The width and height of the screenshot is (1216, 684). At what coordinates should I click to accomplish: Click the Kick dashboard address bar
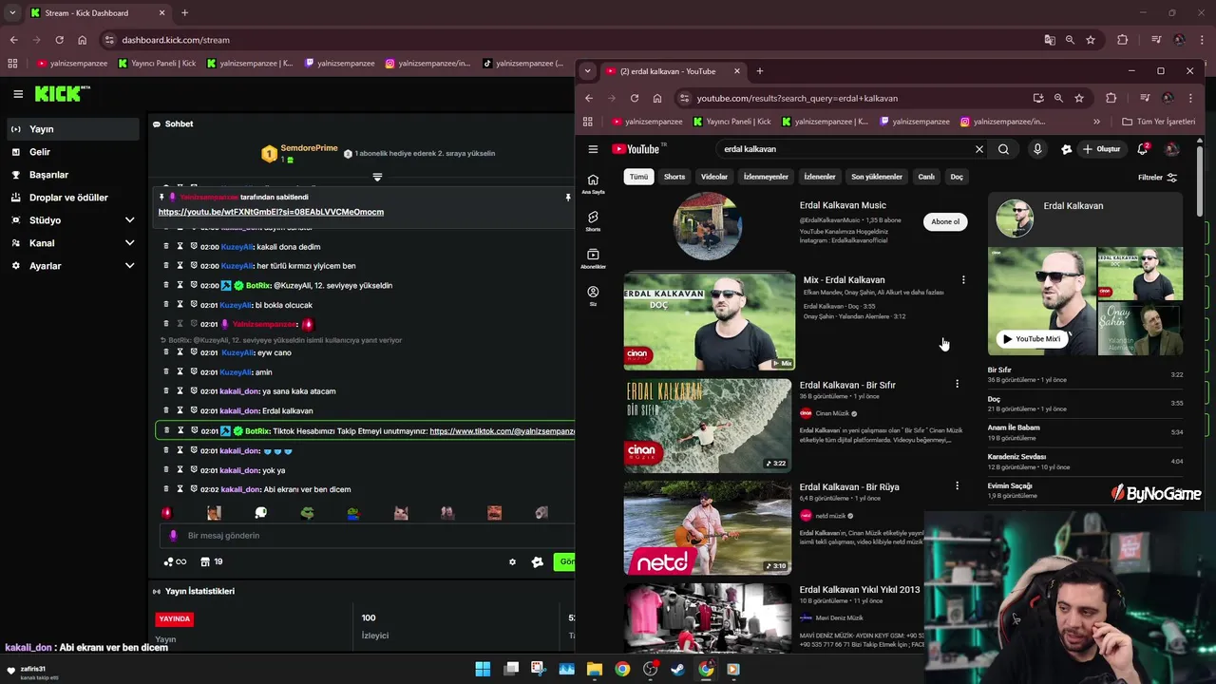pos(570,40)
